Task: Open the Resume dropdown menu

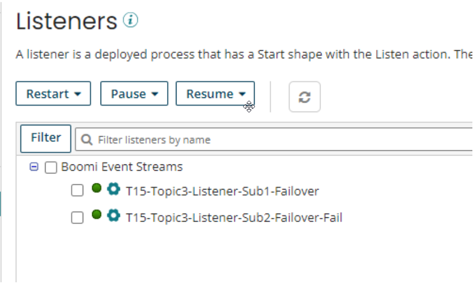Action: [x=215, y=94]
